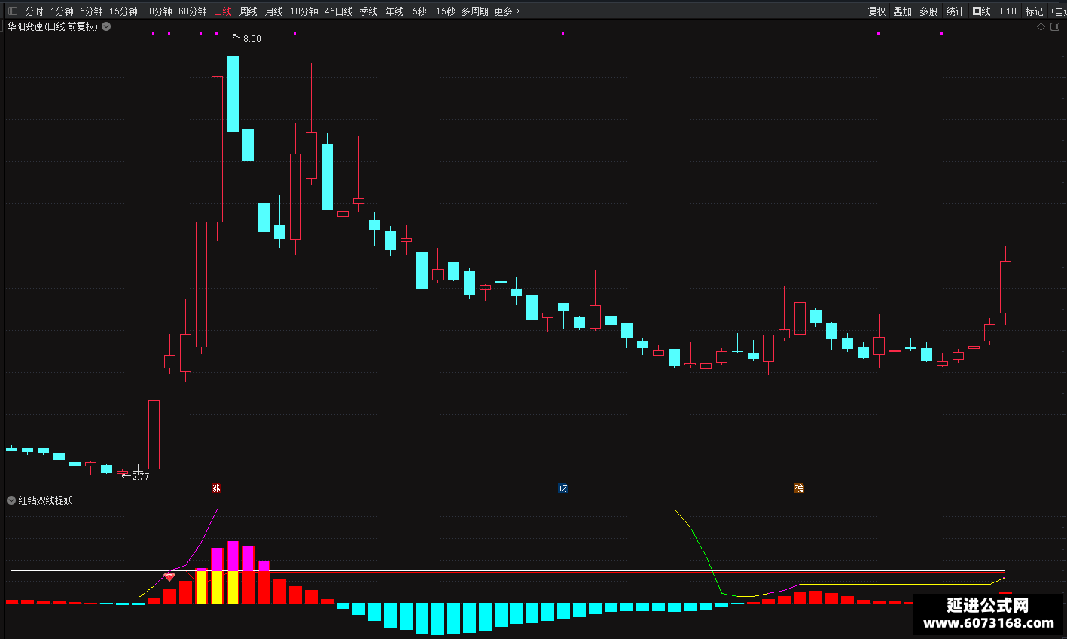Click the diamond marker icon
Image resolution: width=1067 pixels, height=639 pixels.
pos(1041,26)
